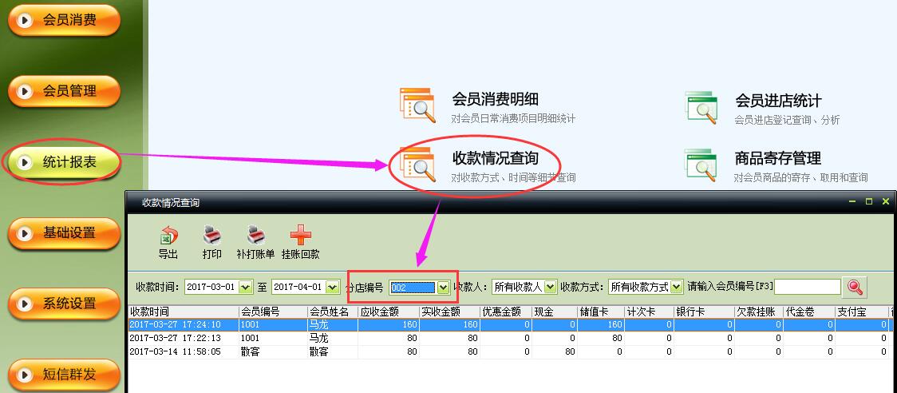Open the 系统设置 sidebar section
Screen dimensions: 897x393
click(x=64, y=304)
